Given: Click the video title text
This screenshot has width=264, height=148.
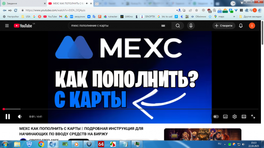Looking at the screenshot, I should [x=81, y=131].
